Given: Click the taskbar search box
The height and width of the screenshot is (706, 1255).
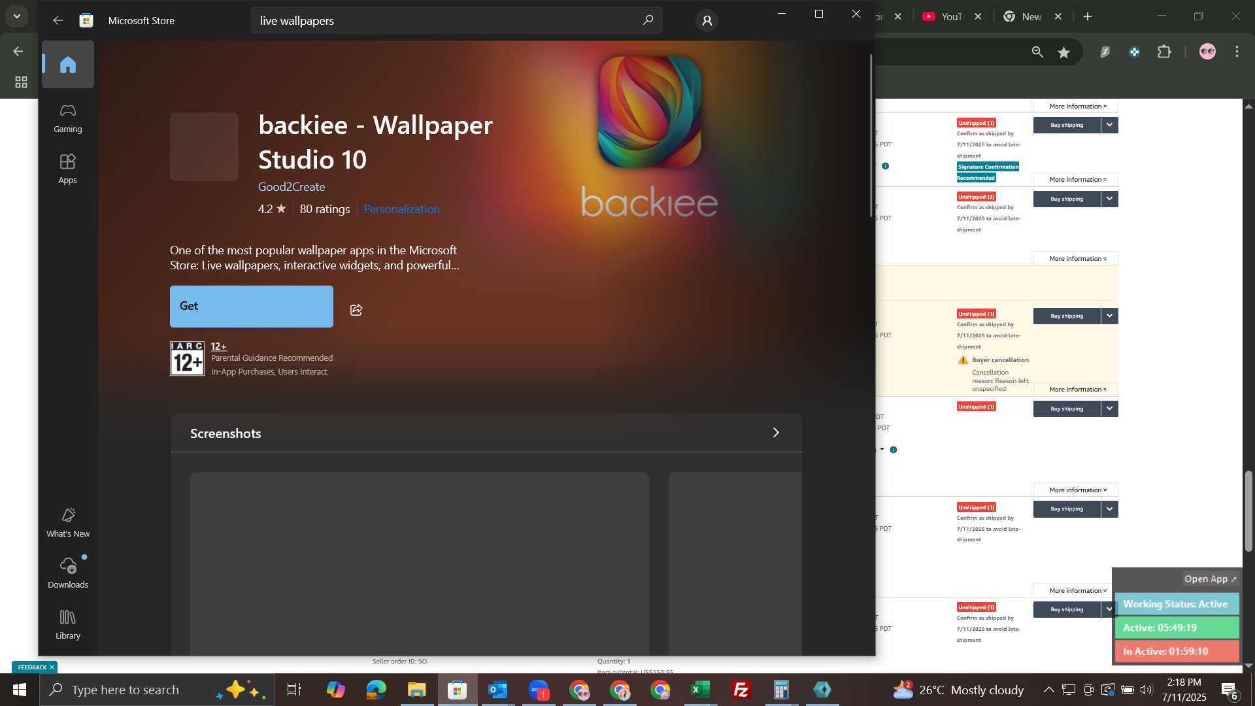Looking at the screenshot, I should (157, 690).
